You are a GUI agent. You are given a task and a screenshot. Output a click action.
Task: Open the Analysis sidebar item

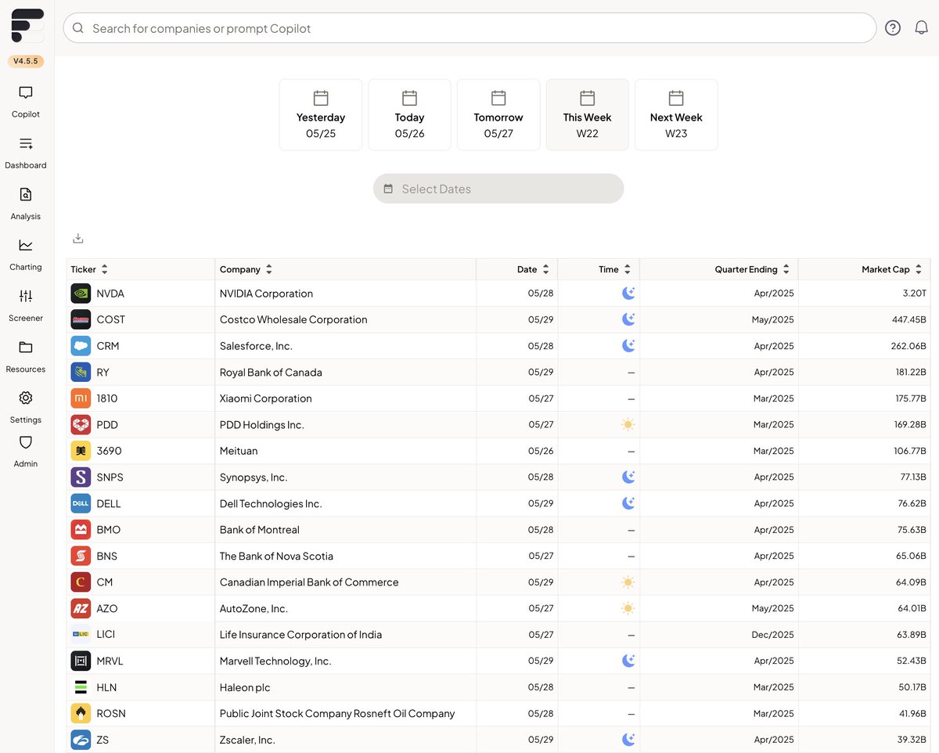(26, 204)
